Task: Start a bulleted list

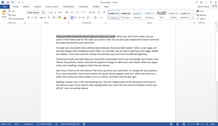Action: tap(72, 12)
